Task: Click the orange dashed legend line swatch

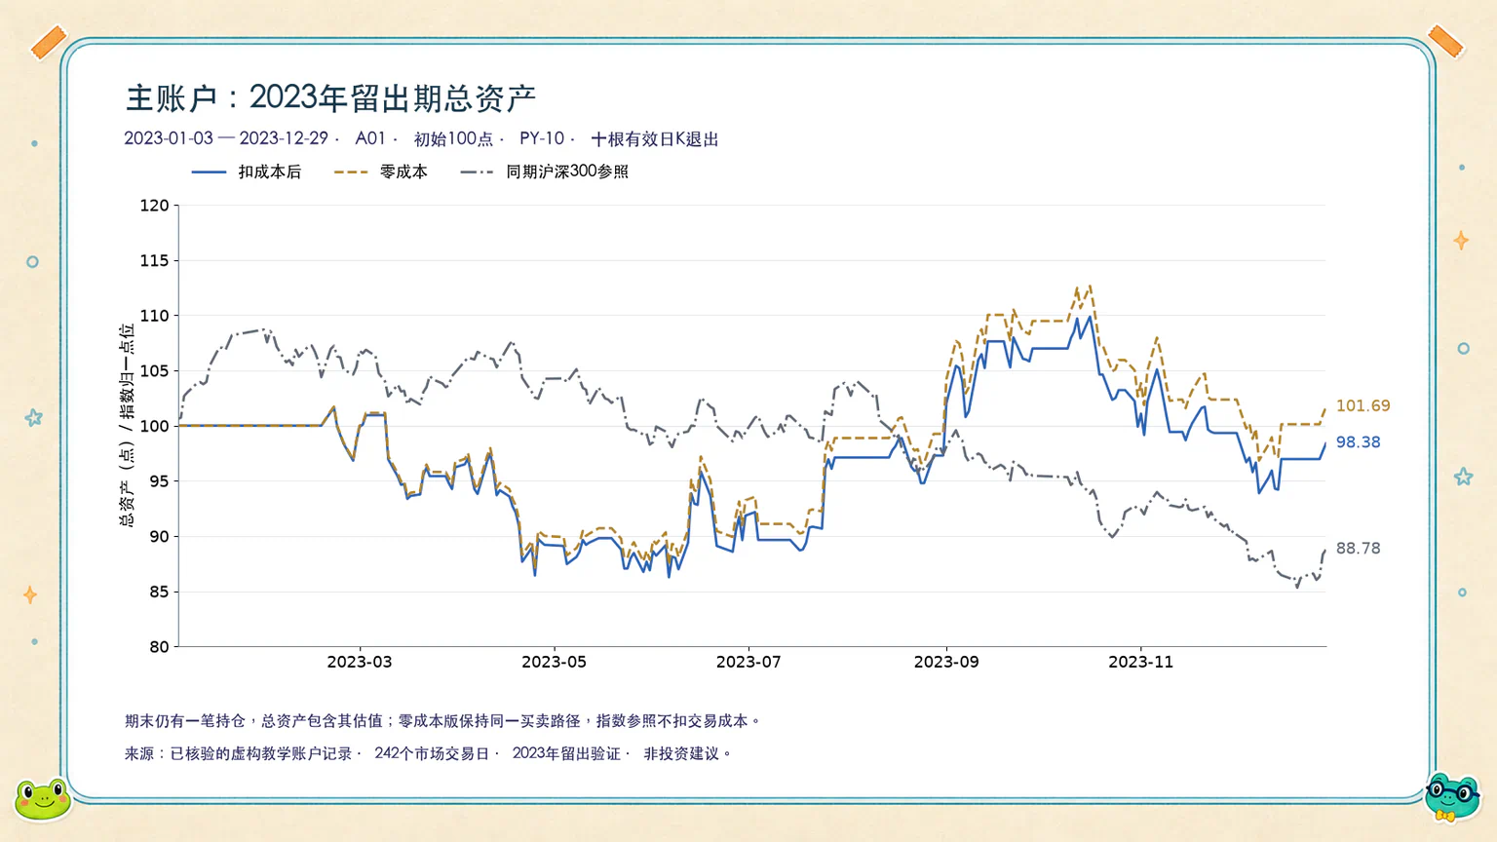Action: coord(351,172)
